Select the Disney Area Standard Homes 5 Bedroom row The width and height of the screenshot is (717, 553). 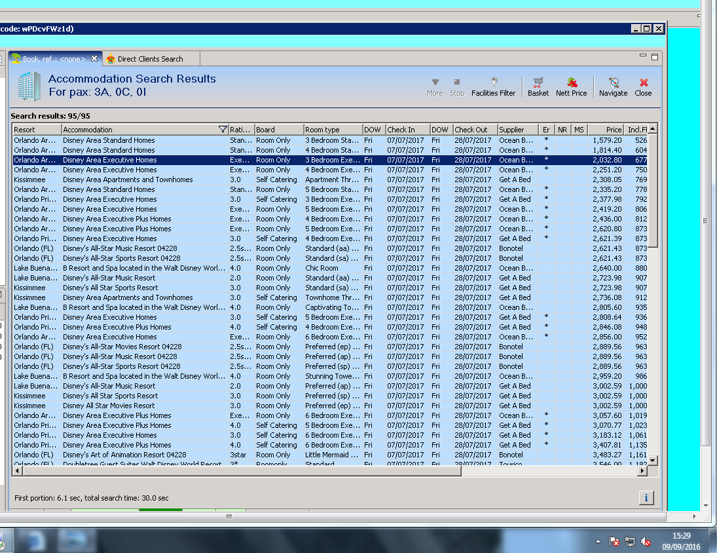(330, 189)
